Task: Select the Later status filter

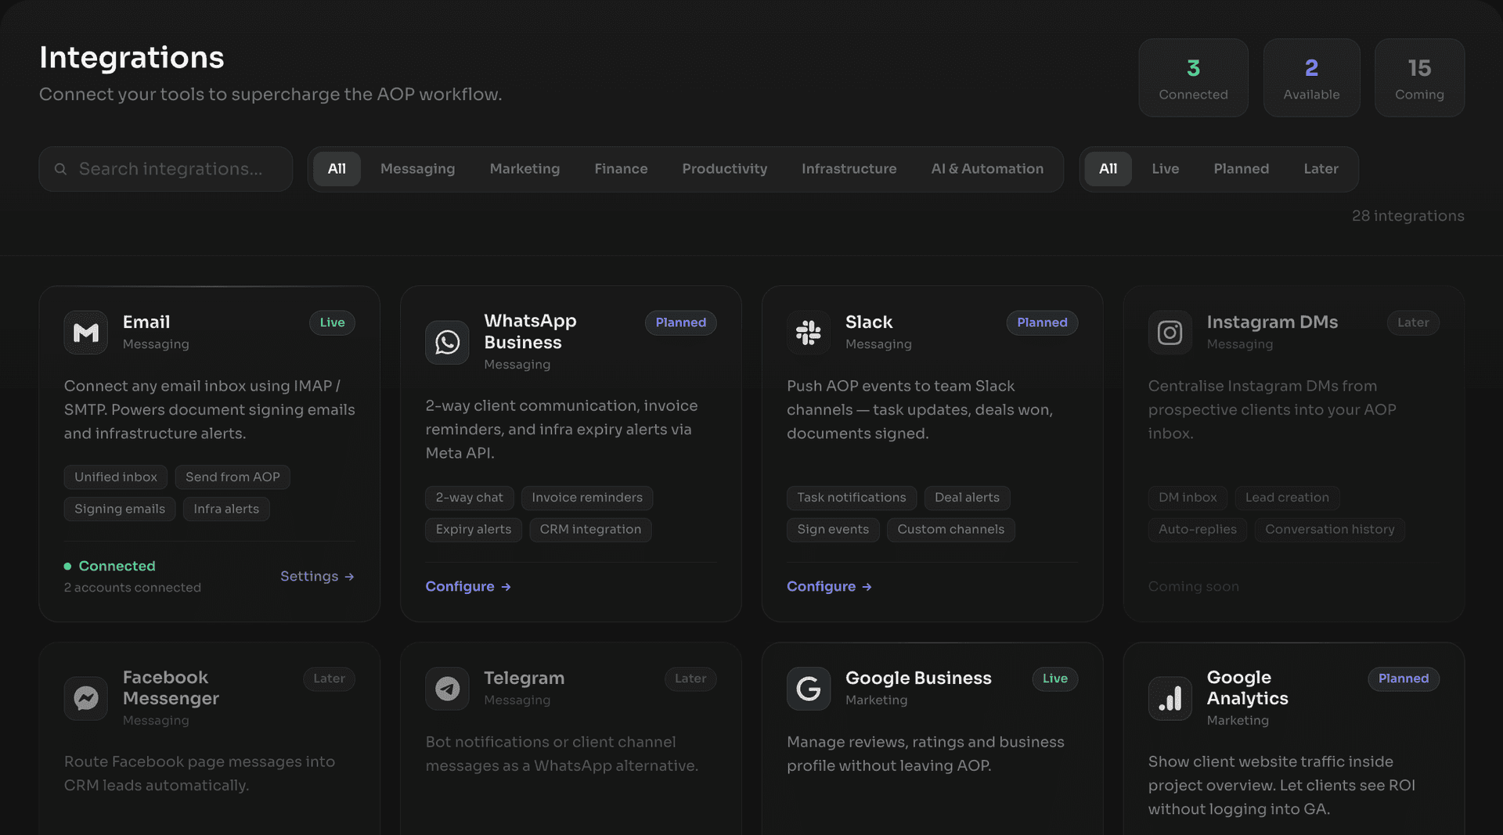Action: pos(1321,169)
